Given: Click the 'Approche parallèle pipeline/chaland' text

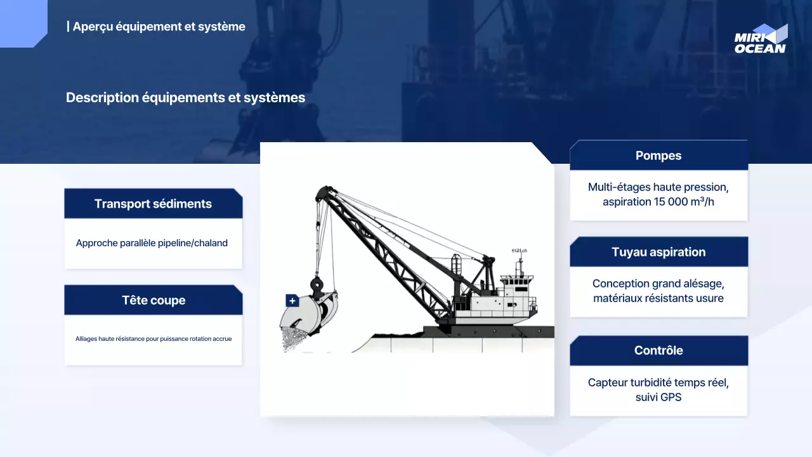Looking at the screenshot, I should (152, 243).
